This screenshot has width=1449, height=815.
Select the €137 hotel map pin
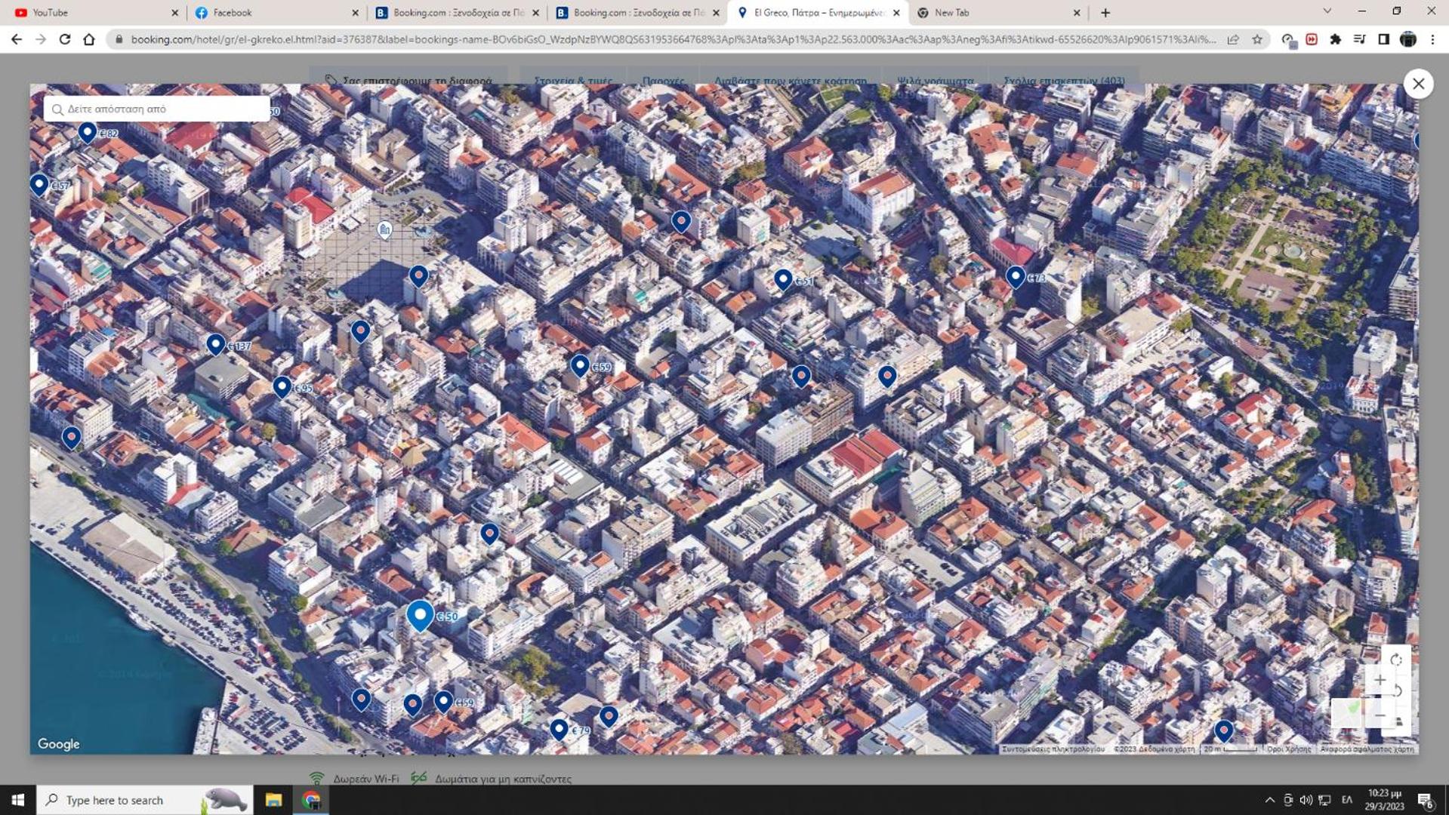(215, 344)
